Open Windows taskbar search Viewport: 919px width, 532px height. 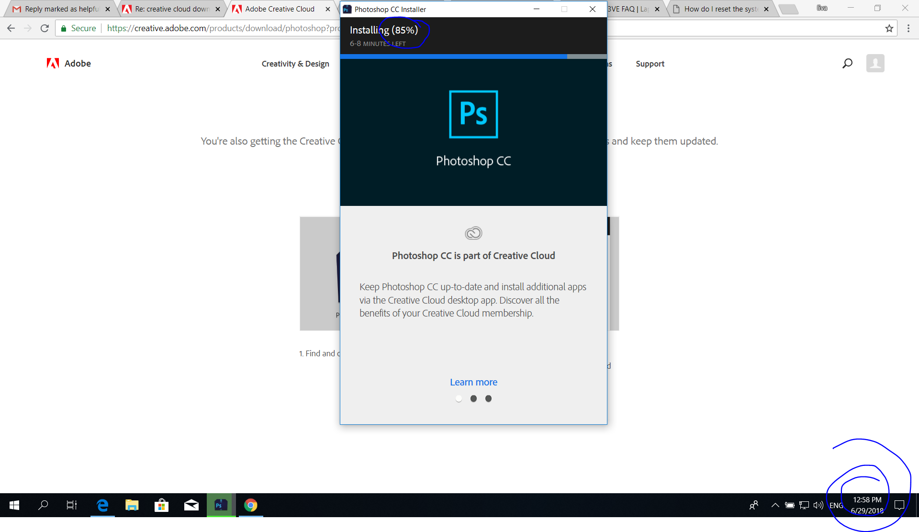[x=43, y=505]
